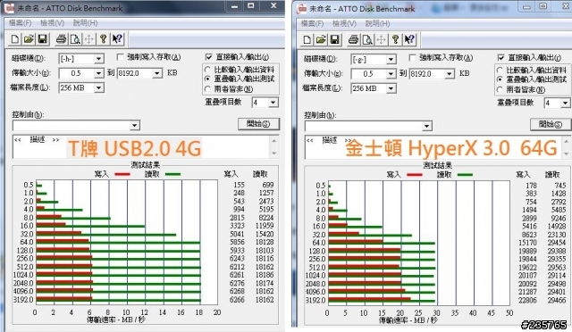Click context Help pointer icon in right window

[x=409, y=40]
